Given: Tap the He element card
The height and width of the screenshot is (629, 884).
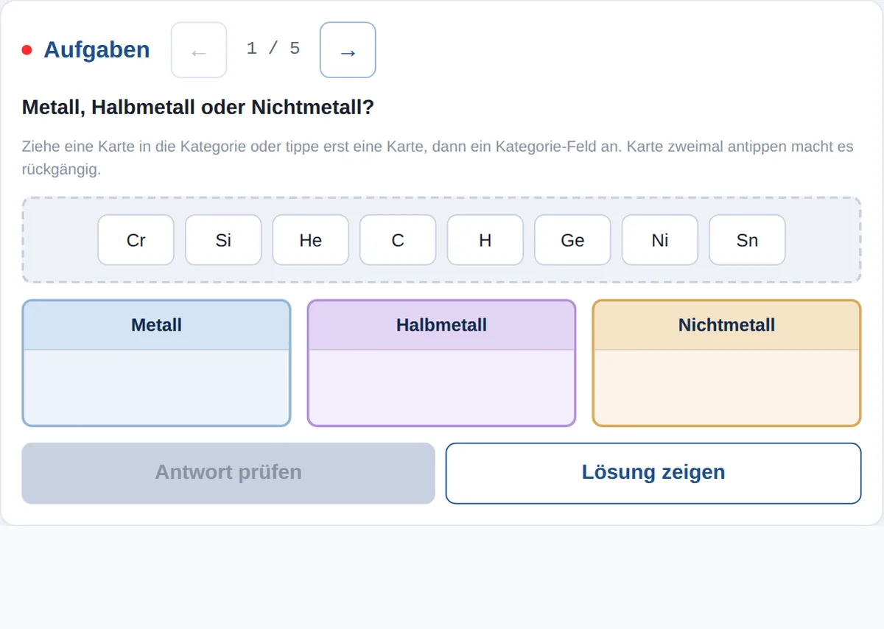Looking at the screenshot, I should pos(311,240).
